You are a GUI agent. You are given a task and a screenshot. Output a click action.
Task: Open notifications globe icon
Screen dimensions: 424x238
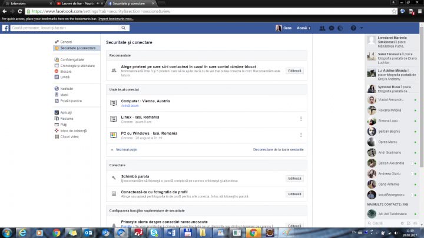pos(341,28)
